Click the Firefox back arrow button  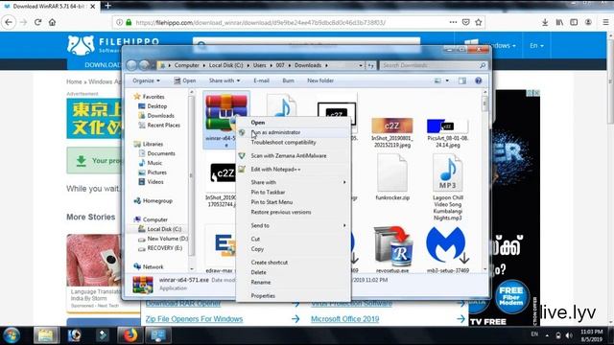(x=9, y=22)
